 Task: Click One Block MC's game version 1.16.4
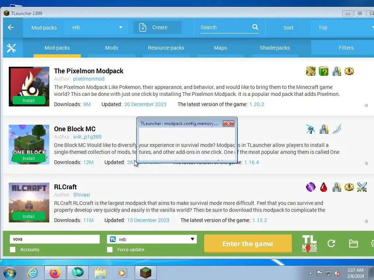[252, 162]
